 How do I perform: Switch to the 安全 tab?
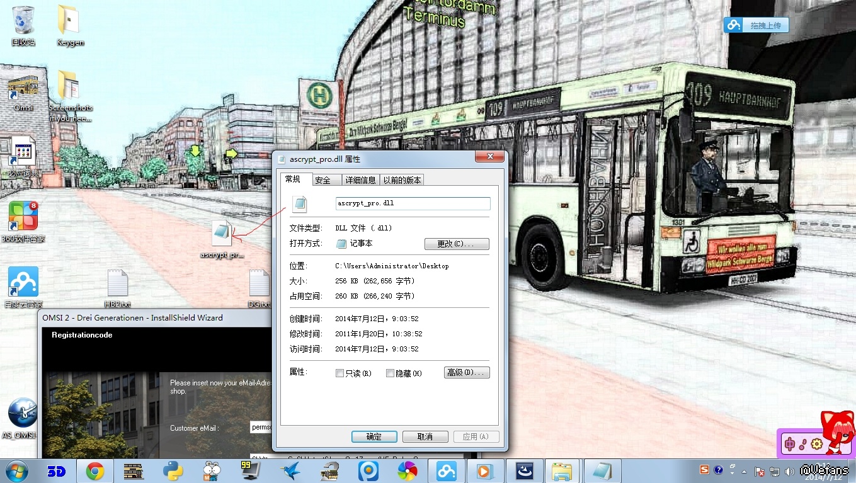(x=322, y=180)
